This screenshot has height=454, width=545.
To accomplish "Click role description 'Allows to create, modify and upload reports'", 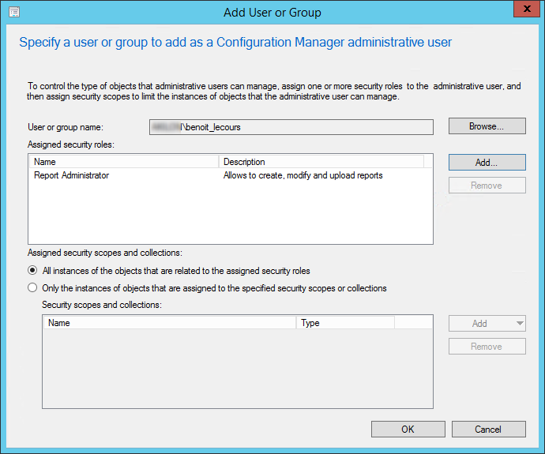I will pos(303,175).
